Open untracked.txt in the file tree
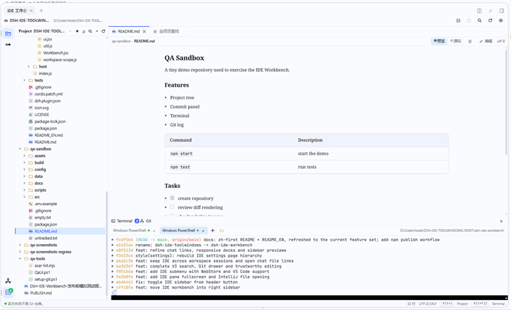The width and height of the screenshot is (511, 310). [x=45, y=238]
